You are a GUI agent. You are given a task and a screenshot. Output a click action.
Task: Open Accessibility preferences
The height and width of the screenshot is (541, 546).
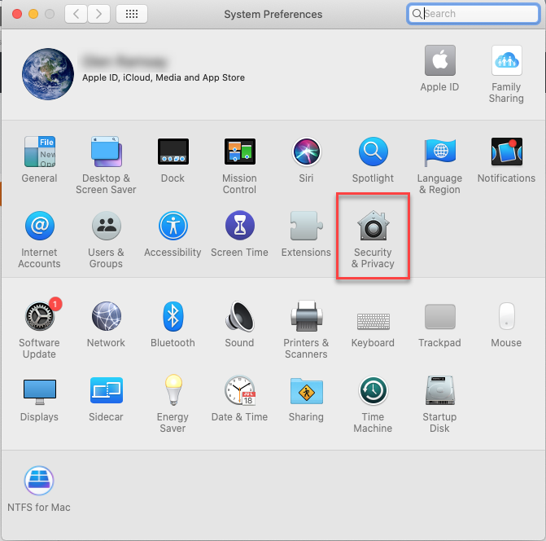pyautogui.click(x=173, y=234)
